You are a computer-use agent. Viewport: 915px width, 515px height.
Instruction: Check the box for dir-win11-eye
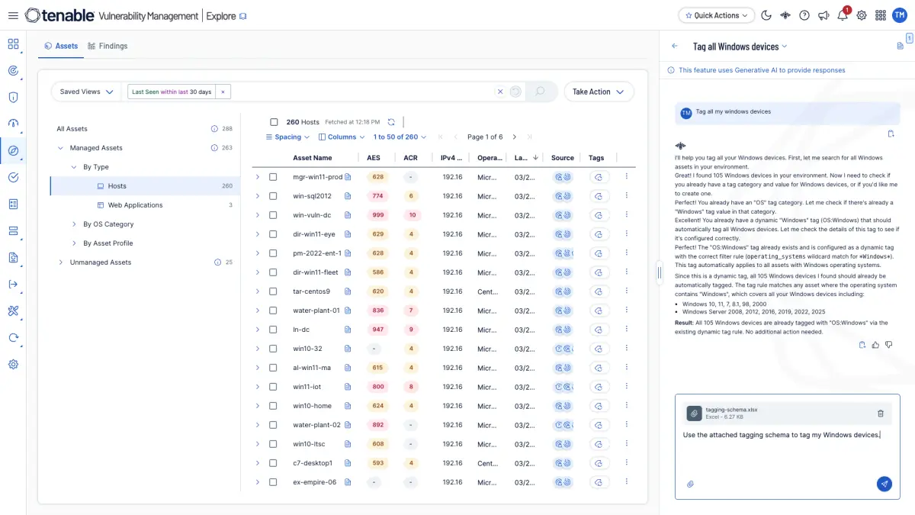[273, 234]
